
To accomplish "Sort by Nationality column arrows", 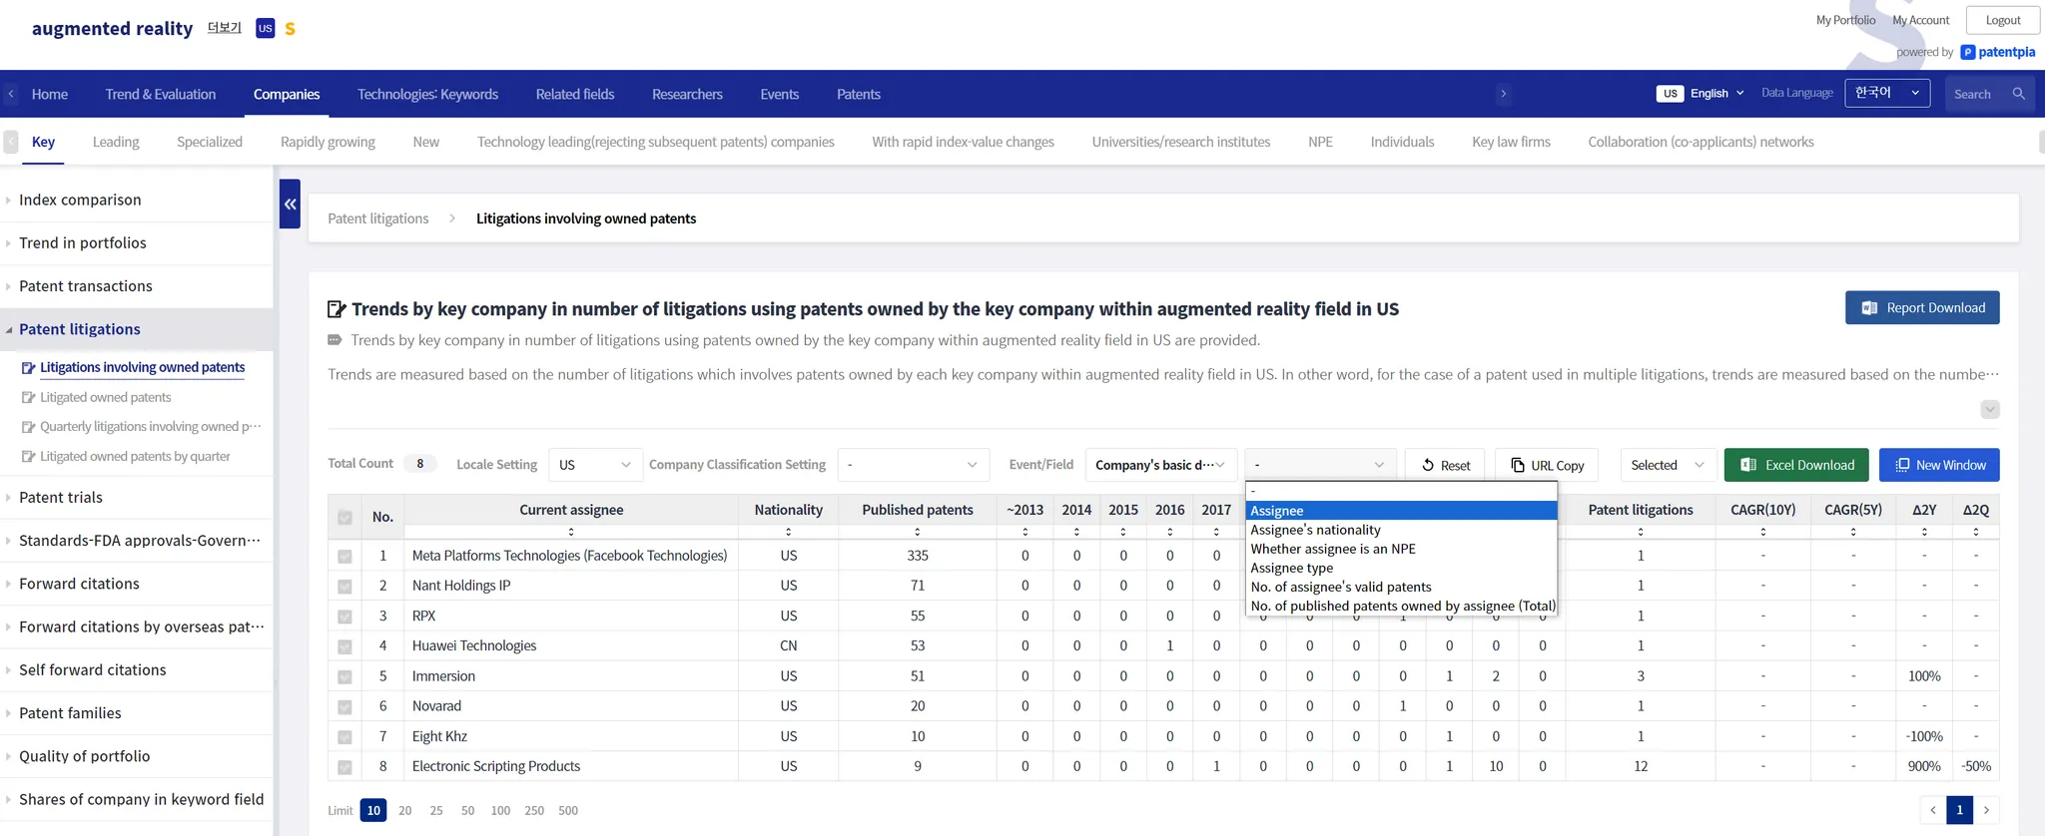I will pos(788,532).
